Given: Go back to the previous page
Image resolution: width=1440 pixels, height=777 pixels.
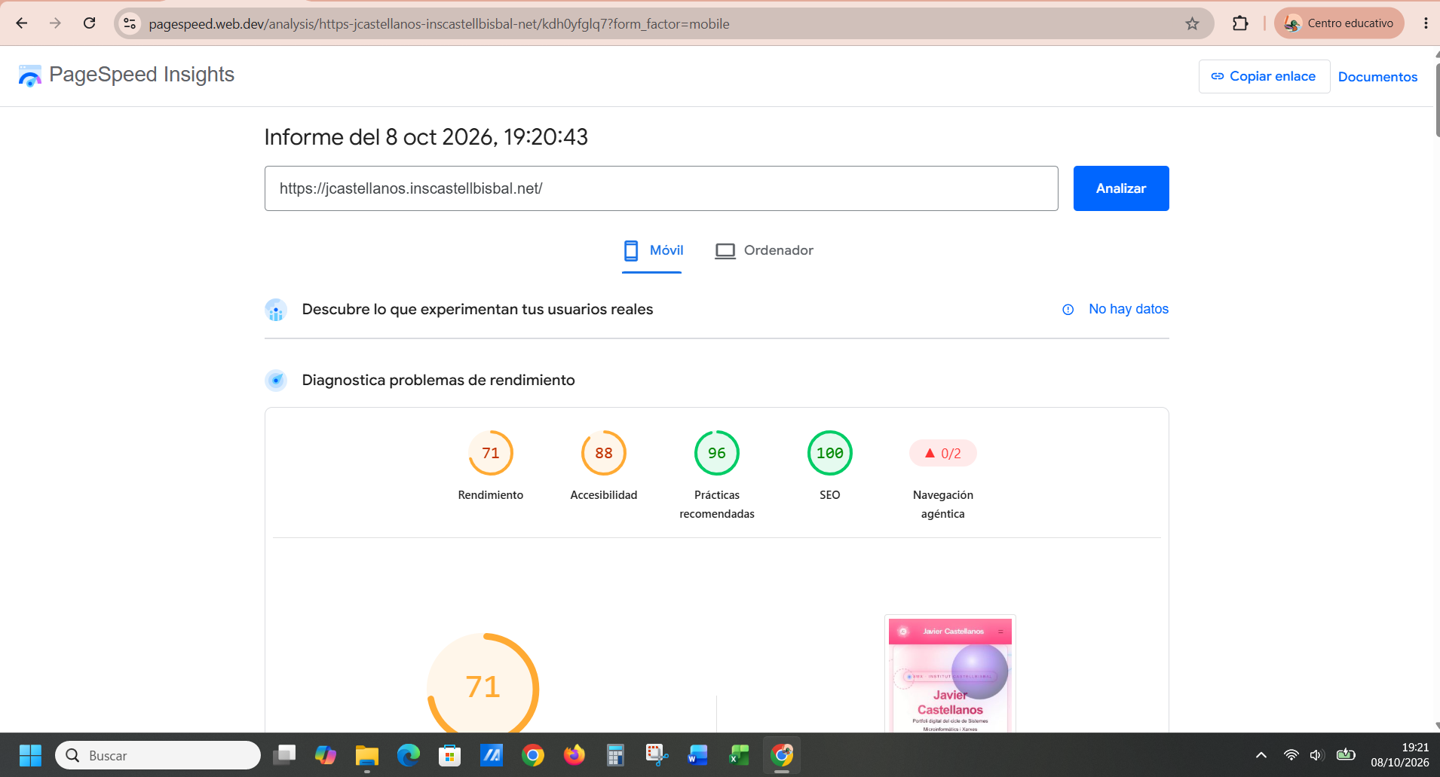Looking at the screenshot, I should [x=22, y=23].
